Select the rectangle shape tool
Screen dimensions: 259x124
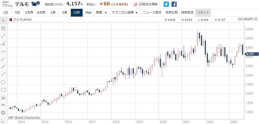click(3, 90)
